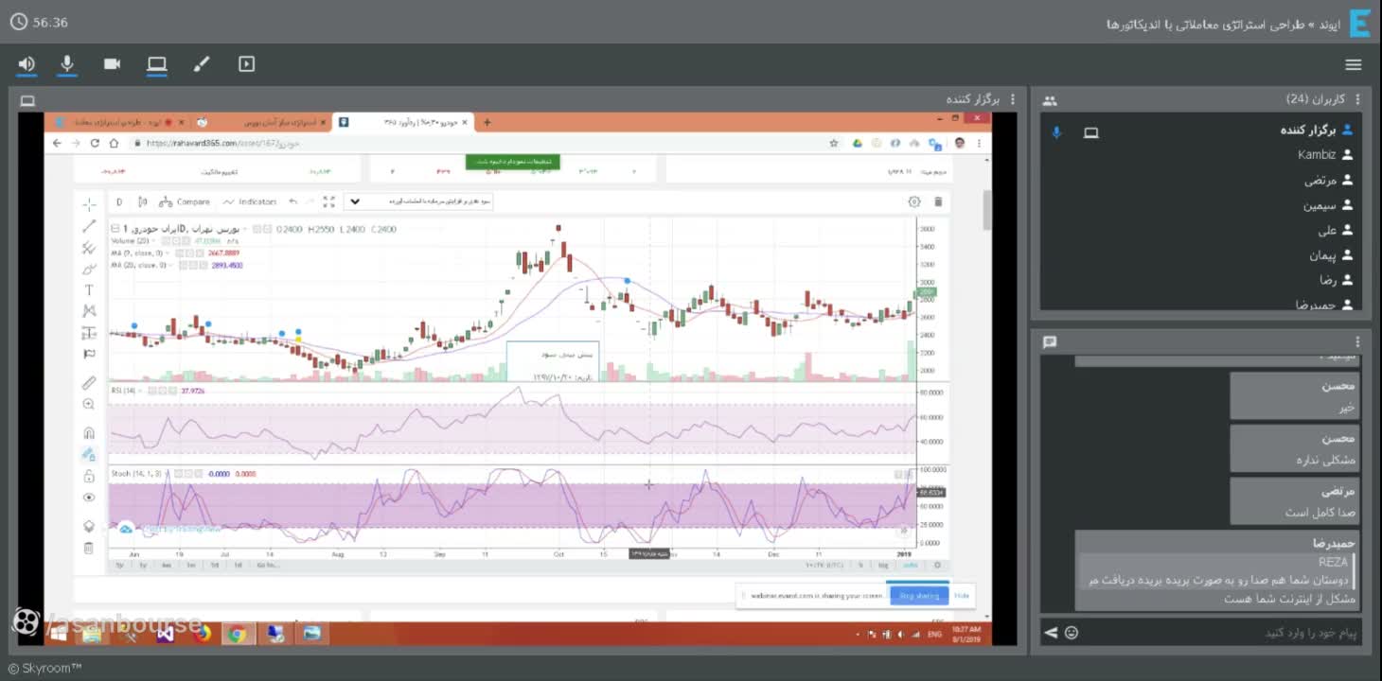Open Chrome from the Windows taskbar
Screen dimensions: 1382x681
[237, 634]
